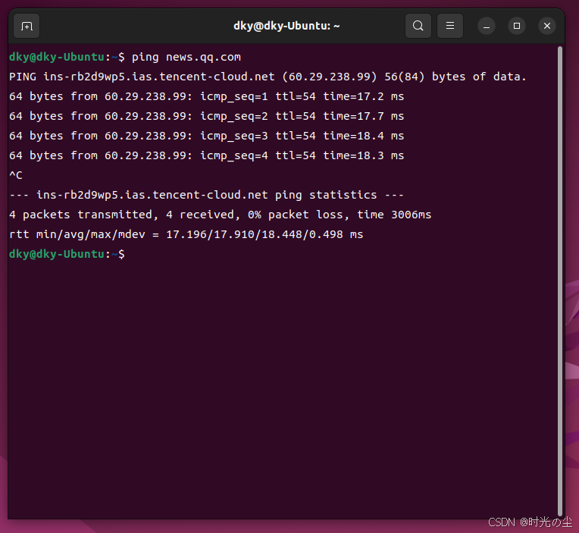Click the text 'time 3006ms'
This screenshot has width=579, height=533.
pos(394,215)
